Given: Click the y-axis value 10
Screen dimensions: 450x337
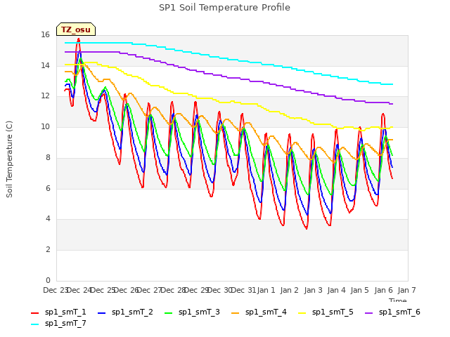Looking at the screenshot, I should click(x=45, y=126).
